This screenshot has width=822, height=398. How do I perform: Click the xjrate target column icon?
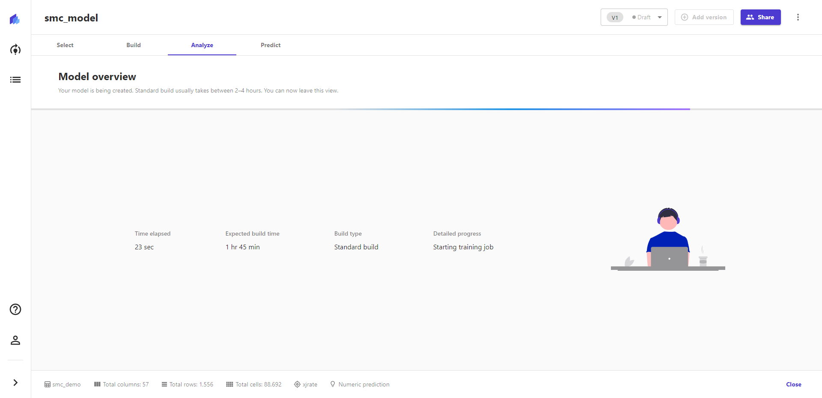[x=297, y=384]
